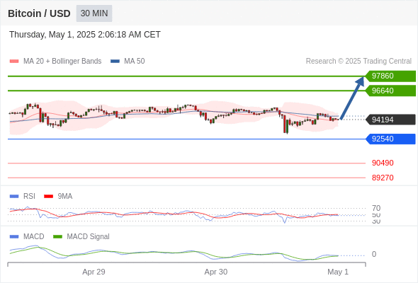Click the 89270 red support level
418x283 pixels.
click(x=383, y=178)
